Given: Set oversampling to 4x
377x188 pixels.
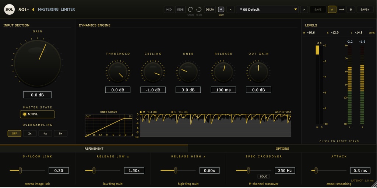Looking at the screenshot, I should tap(45, 134).
